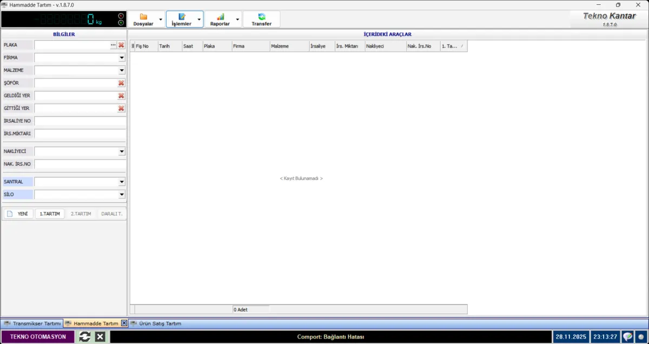Viewport: 649px width, 344px height.
Task: Clear the ŞOFÖR field with red X
Action: pos(121,83)
